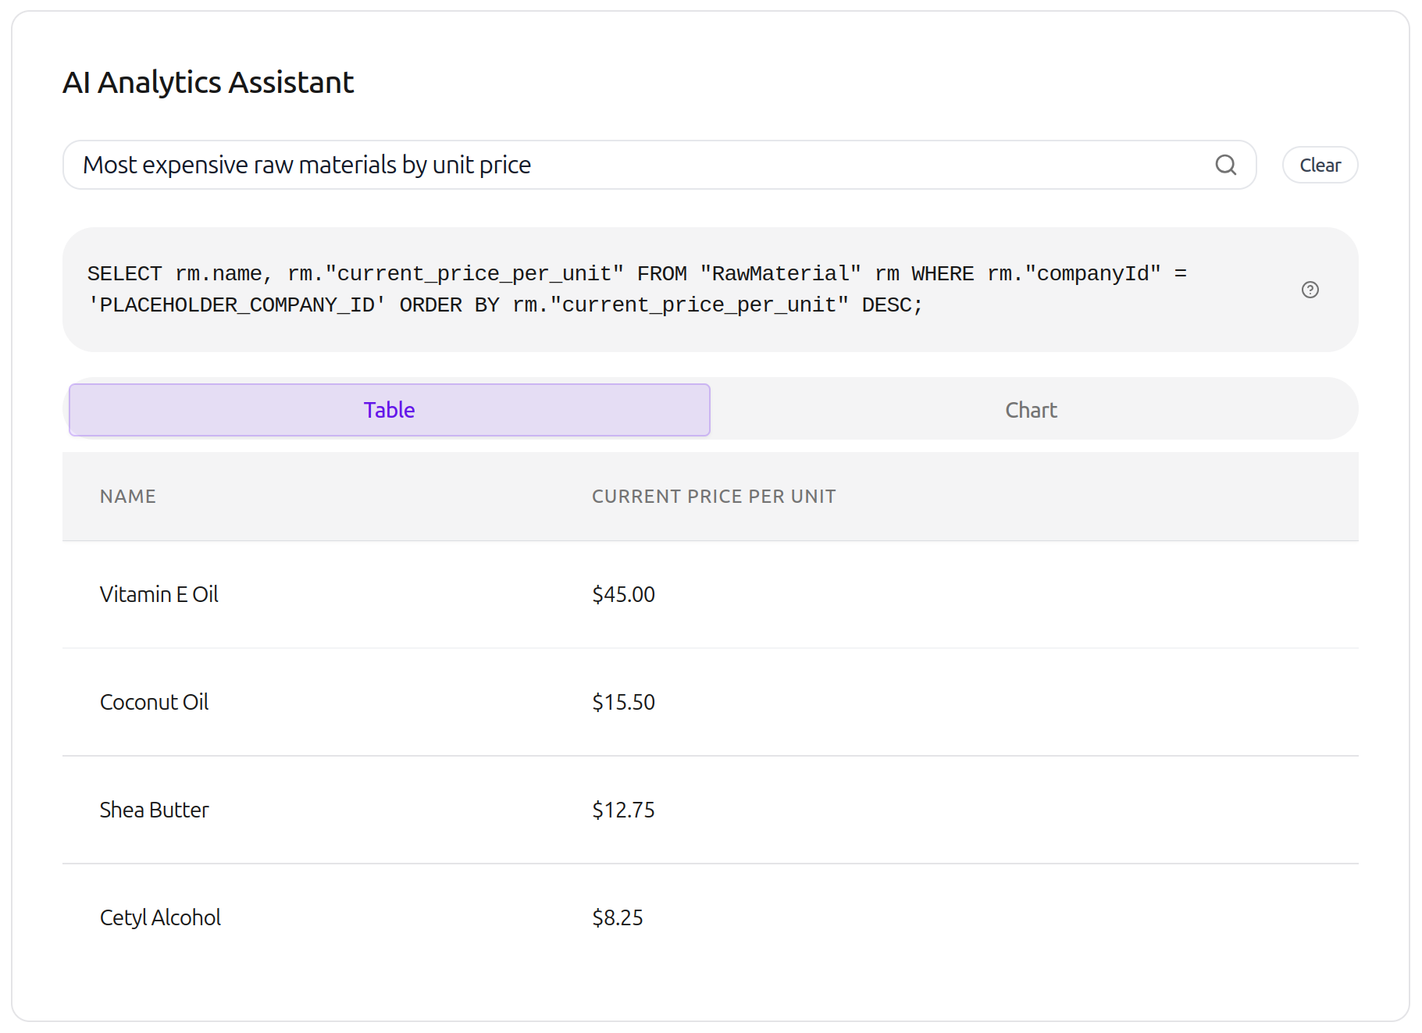The height and width of the screenshot is (1033, 1422).
Task: Select the Cetyl Alcohol name cell
Action: click(x=160, y=918)
